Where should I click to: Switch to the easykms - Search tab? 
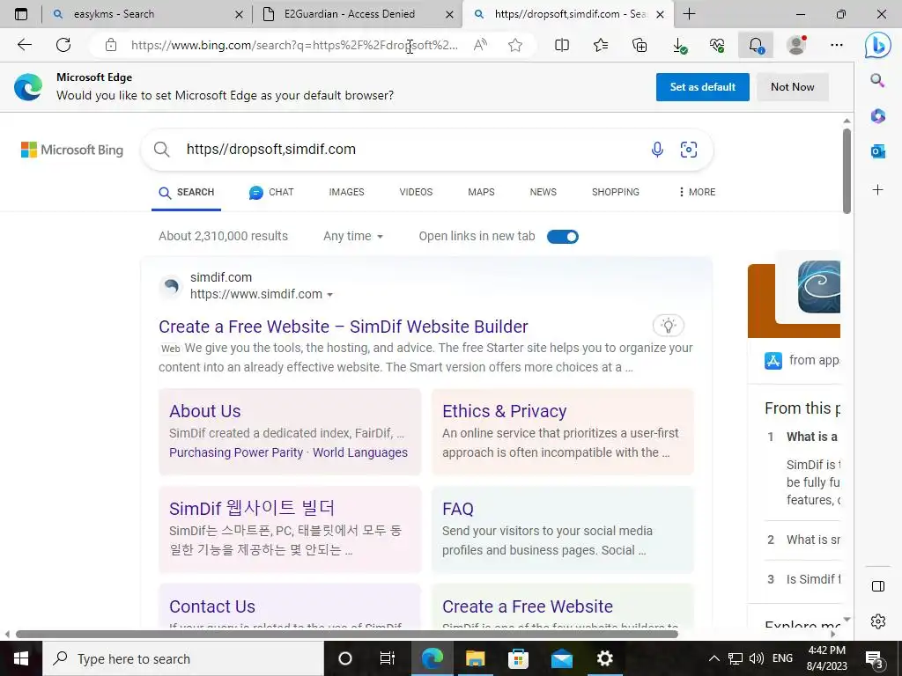click(x=147, y=14)
